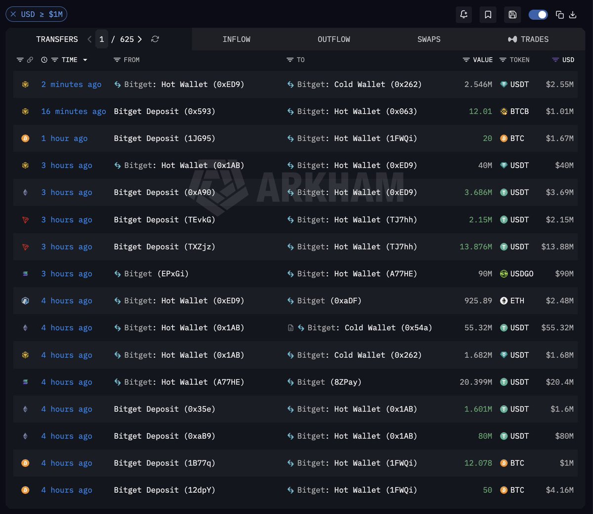Image resolution: width=593 pixels, height=514 pixels.
Task: Open the TOKEN column filter
Action: [x=503, y=60]
